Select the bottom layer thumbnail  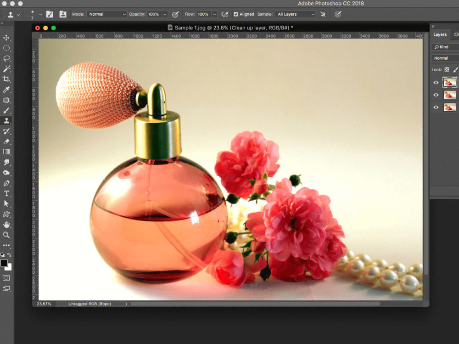tap(449, 107)
